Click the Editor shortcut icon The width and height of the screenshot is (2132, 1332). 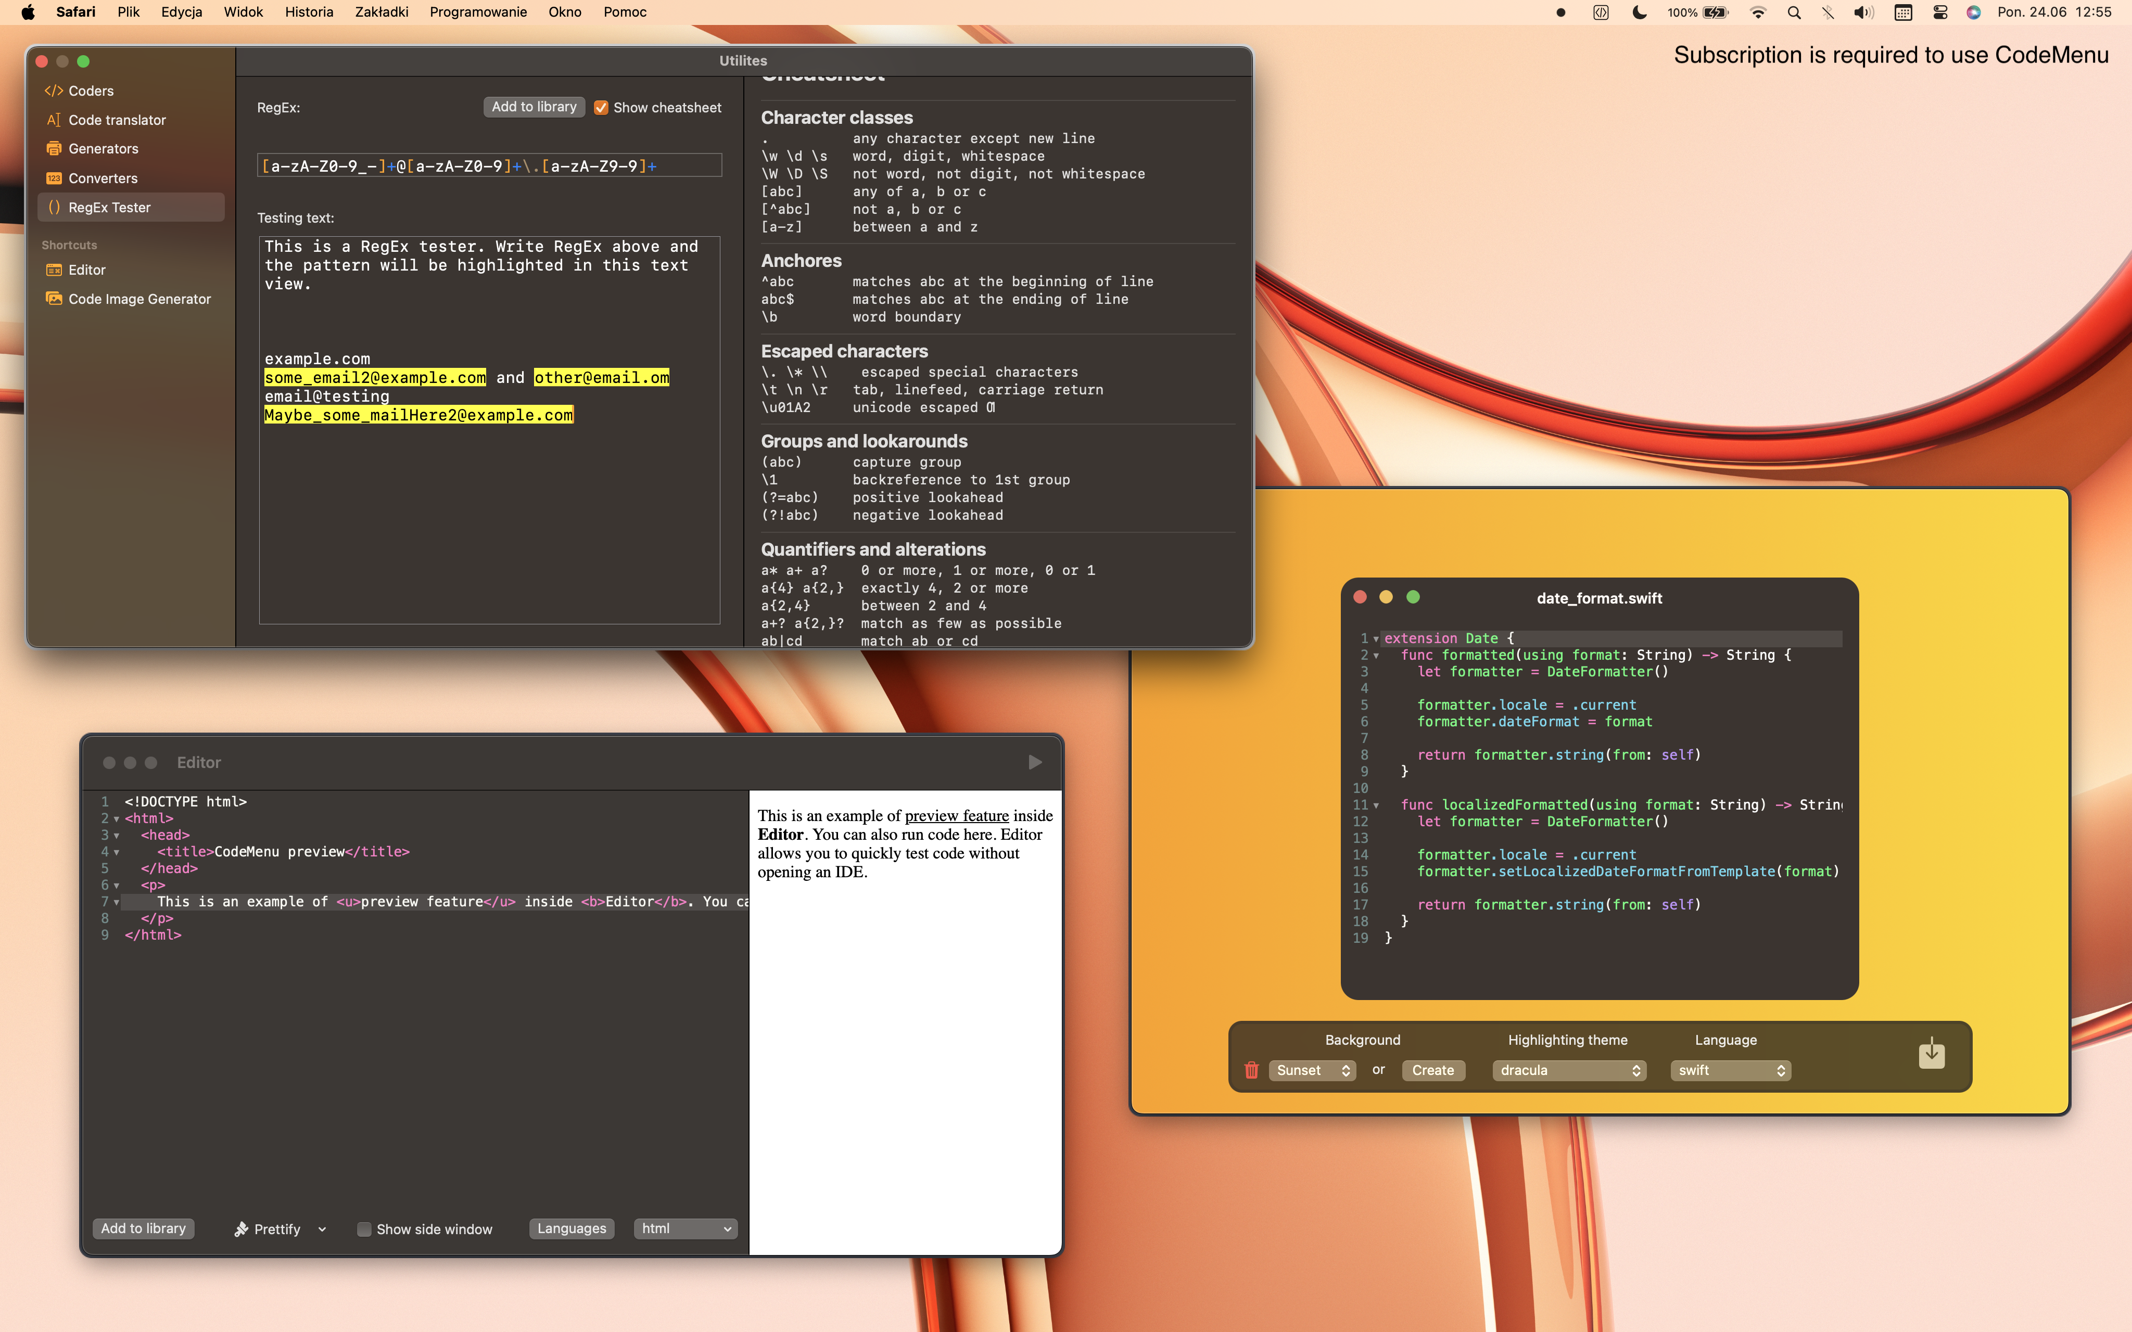point(54,270)
